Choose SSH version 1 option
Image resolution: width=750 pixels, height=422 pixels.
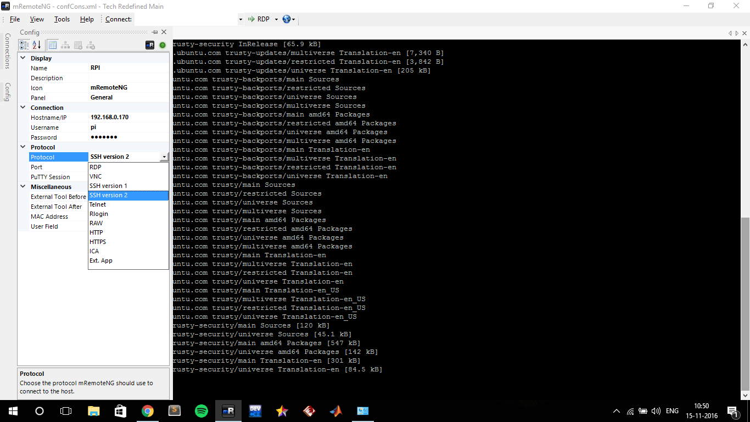[x=128, y=186]
